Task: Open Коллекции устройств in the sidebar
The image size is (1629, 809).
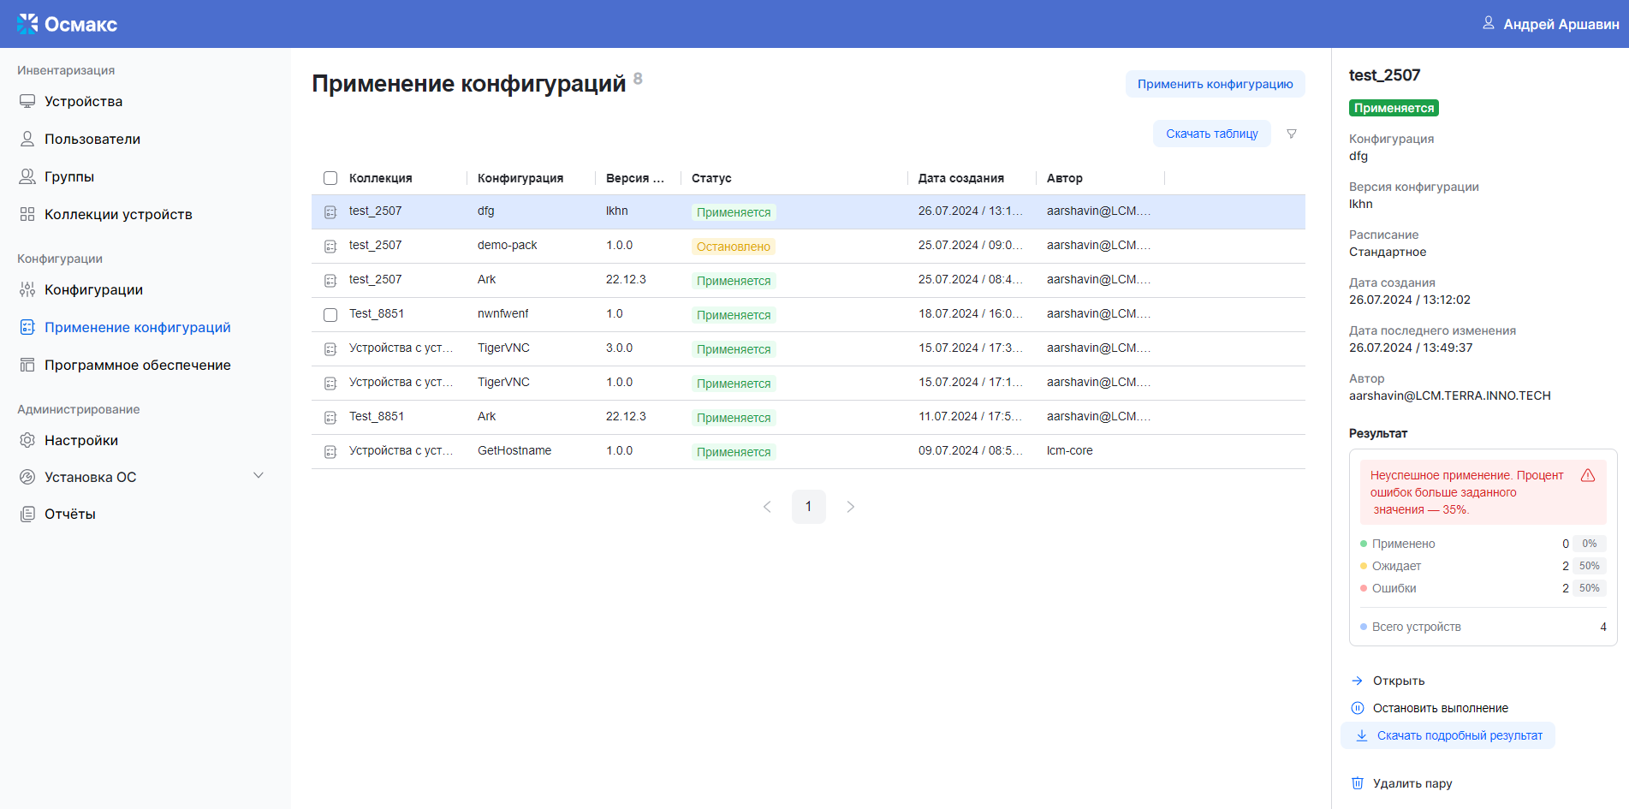Action: [118, 214]
